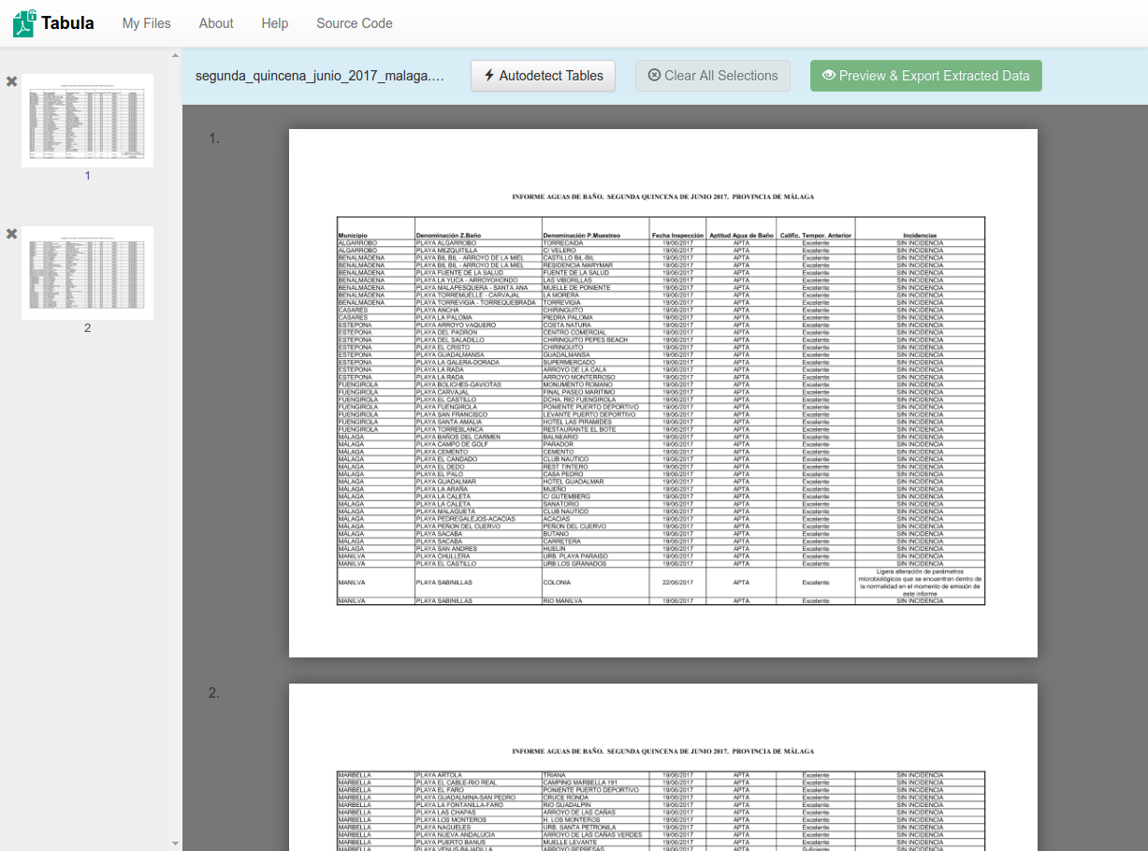1148x851 pixels.
Task: Click the scrollbar down arrow below the thumbnails
Action: [x=174, y=843]
